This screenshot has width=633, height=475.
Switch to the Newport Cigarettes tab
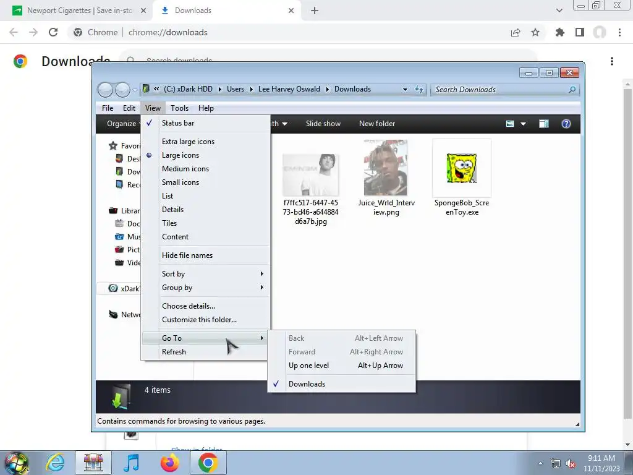80,11
